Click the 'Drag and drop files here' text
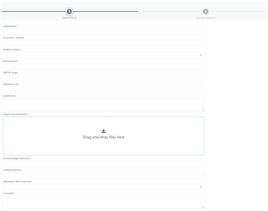This screenshot has width=268, height=211. [x=104, y=137]
